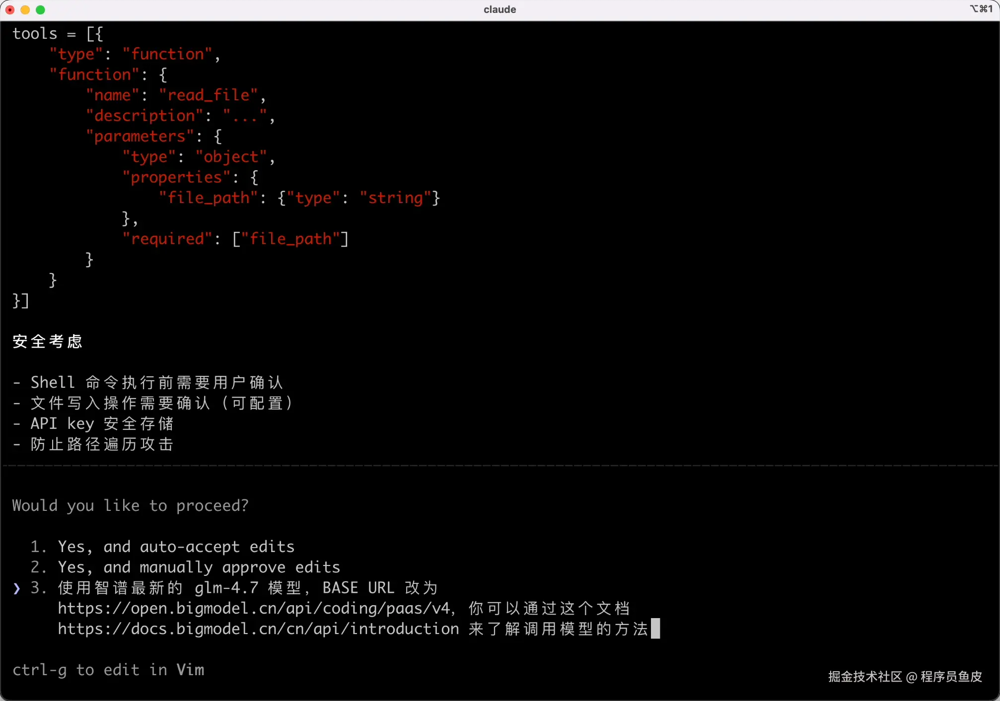This screenshot has width=1000, height=701.
Task: Click the 安全考虑 heading
Action: [47, 342]
